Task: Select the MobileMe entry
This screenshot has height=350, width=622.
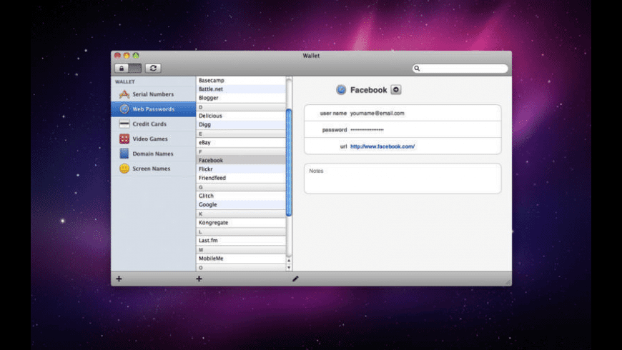Action: click(241, 258)
